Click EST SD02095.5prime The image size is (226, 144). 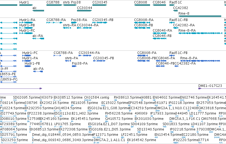click(x=26, y=98)
